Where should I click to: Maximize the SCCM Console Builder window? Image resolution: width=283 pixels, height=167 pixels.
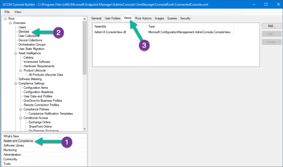pyautogui.click(x=266, y=4)
